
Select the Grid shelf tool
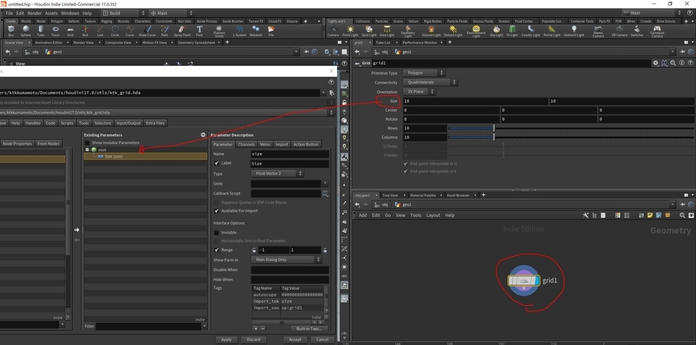(x=70, y=31)
